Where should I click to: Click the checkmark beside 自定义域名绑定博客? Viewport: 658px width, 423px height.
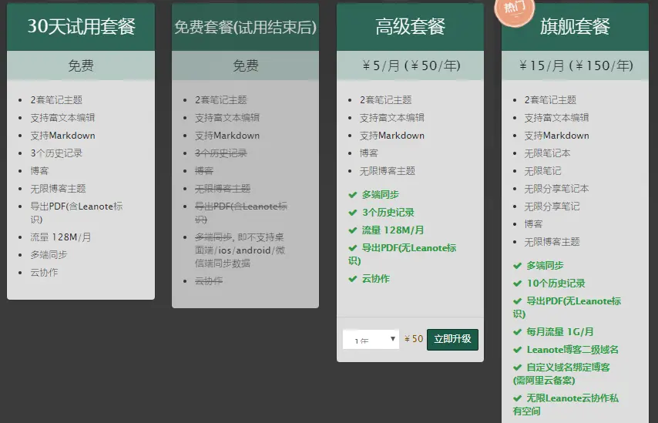518,368
